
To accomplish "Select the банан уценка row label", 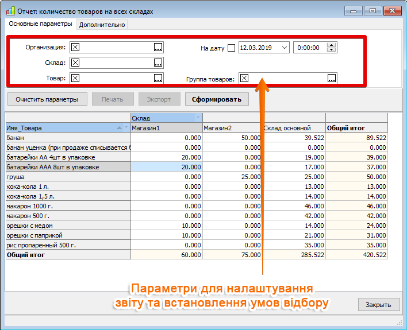I will pyautogui.click(x=68, y=147).
